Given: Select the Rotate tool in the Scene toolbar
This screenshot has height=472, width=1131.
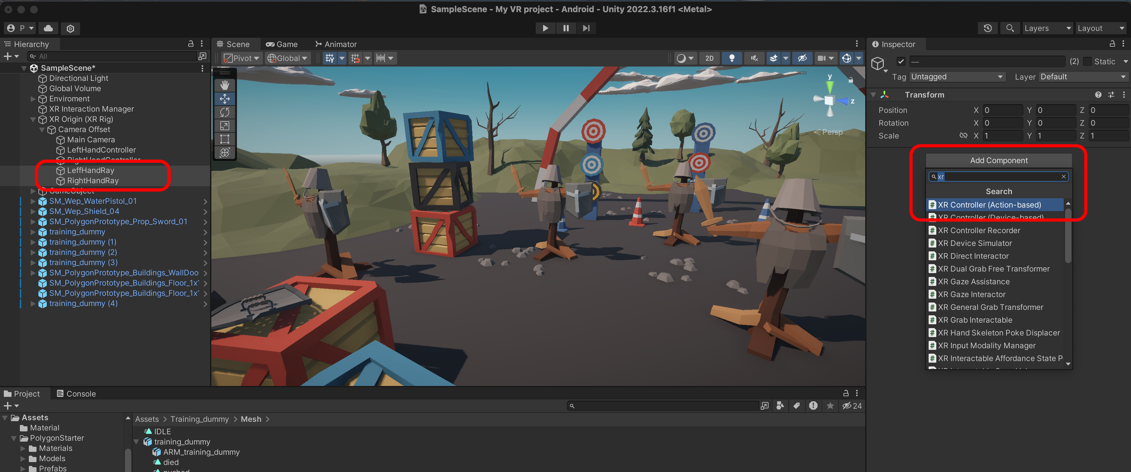Looking at the screenshot, I should click(x=224, y=112).
